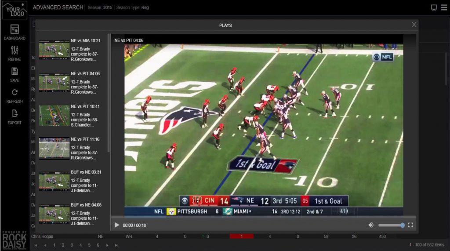Adjust the video volume slider

click(392, 225)
